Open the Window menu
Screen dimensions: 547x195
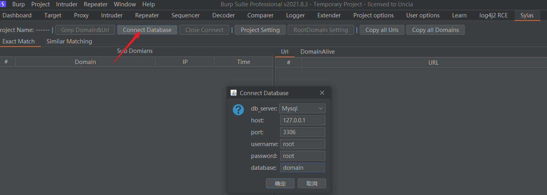coord(125,4)
